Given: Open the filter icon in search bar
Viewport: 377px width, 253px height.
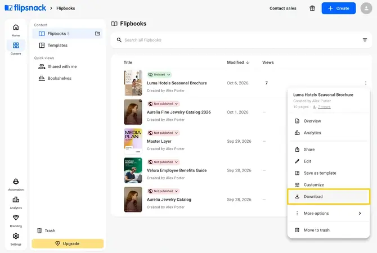Looking at the screenshot, I should [x=365, y=40].
